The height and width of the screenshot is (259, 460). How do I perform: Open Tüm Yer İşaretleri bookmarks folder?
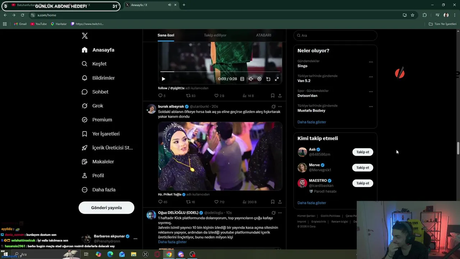pyautogui.click(x=442, y=24)
